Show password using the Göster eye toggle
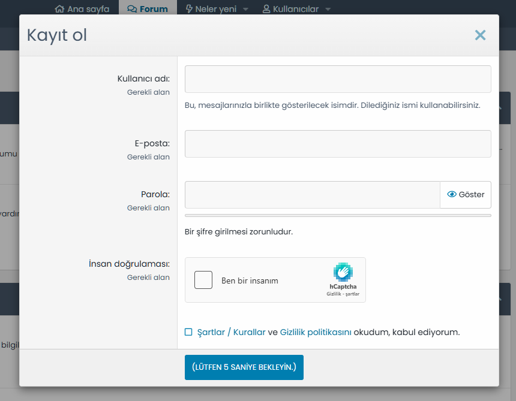 click(x=466, y=195)
